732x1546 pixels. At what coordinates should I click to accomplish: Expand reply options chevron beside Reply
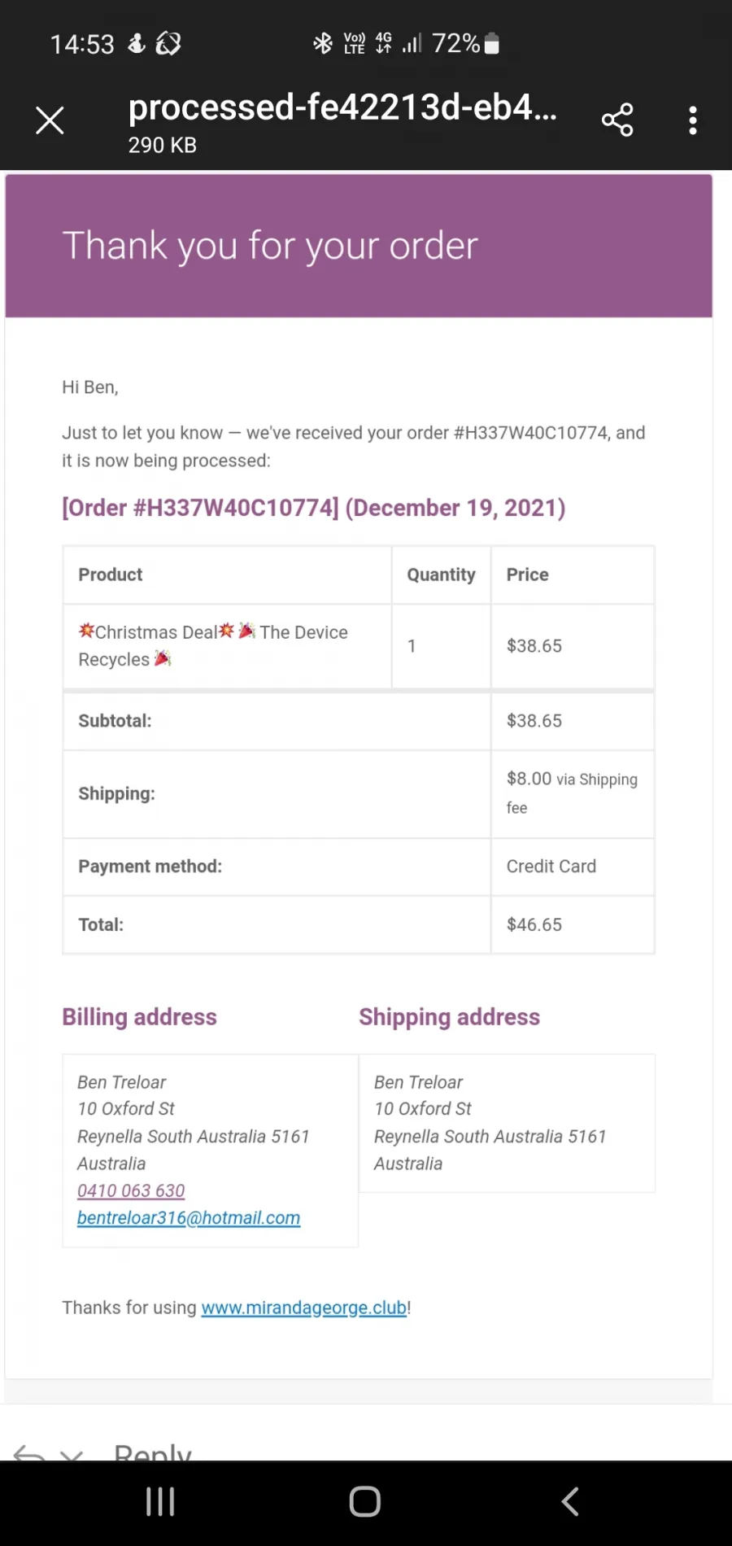tap(72, 1455)
